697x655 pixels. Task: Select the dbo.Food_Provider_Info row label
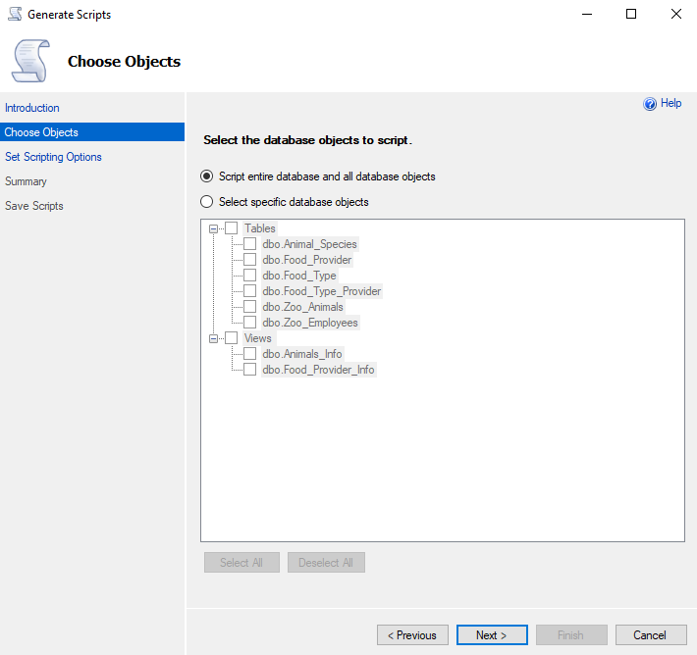point(319,370)
